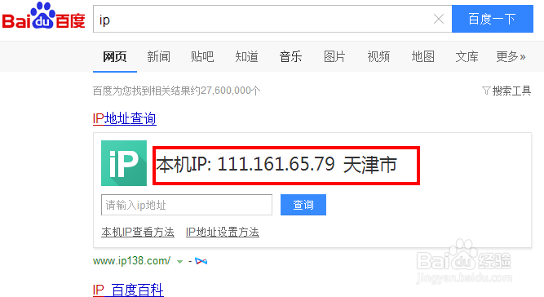
Task: Switch to the 音乐 tab
Action: tap(290, 56)
